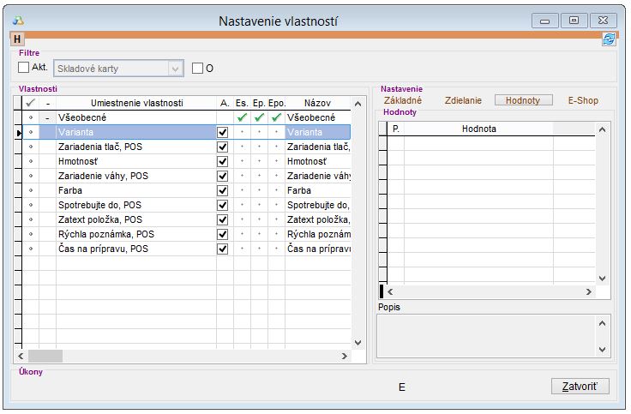The image size is (631, 414).
Task: Collapse the Všeobecné group with minus sign
Action: [x=47, y=117]
